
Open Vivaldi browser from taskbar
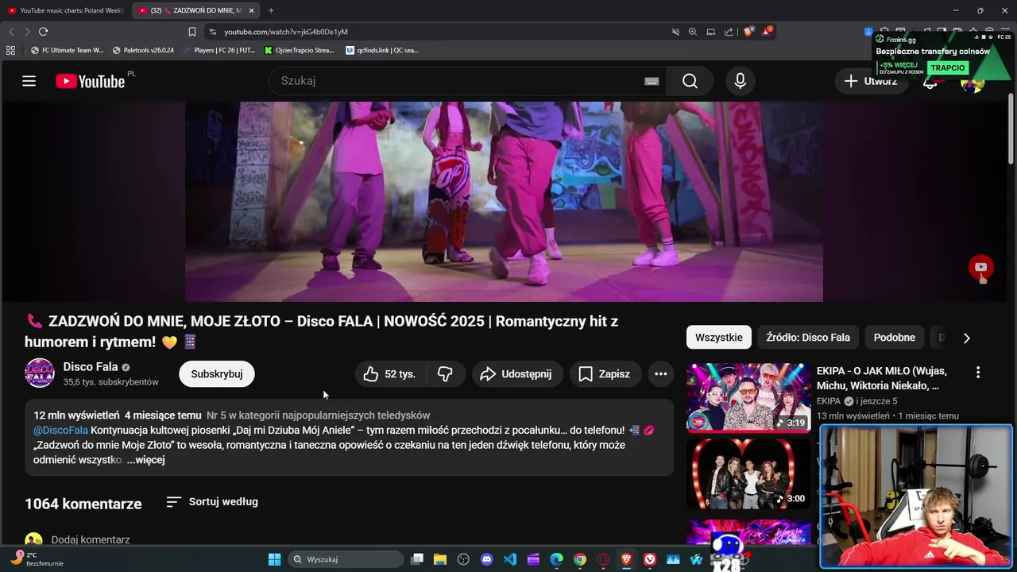[x=650, y=559]
